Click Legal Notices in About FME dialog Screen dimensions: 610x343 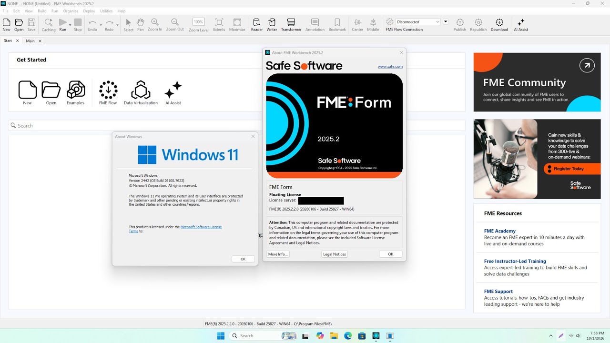point(335,254)
